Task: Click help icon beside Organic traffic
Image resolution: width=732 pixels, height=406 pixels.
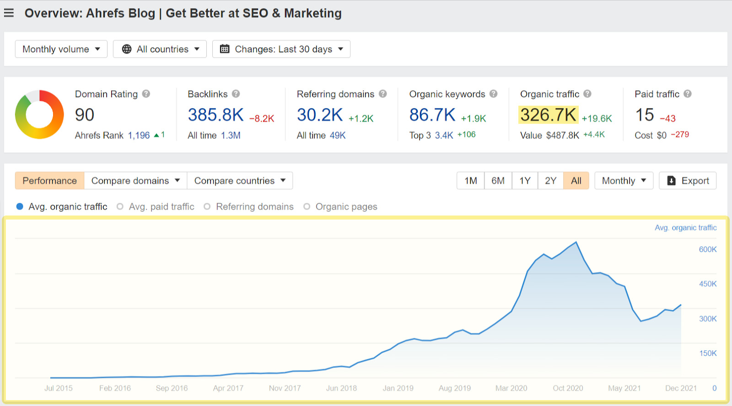Action: coord(587,94)
